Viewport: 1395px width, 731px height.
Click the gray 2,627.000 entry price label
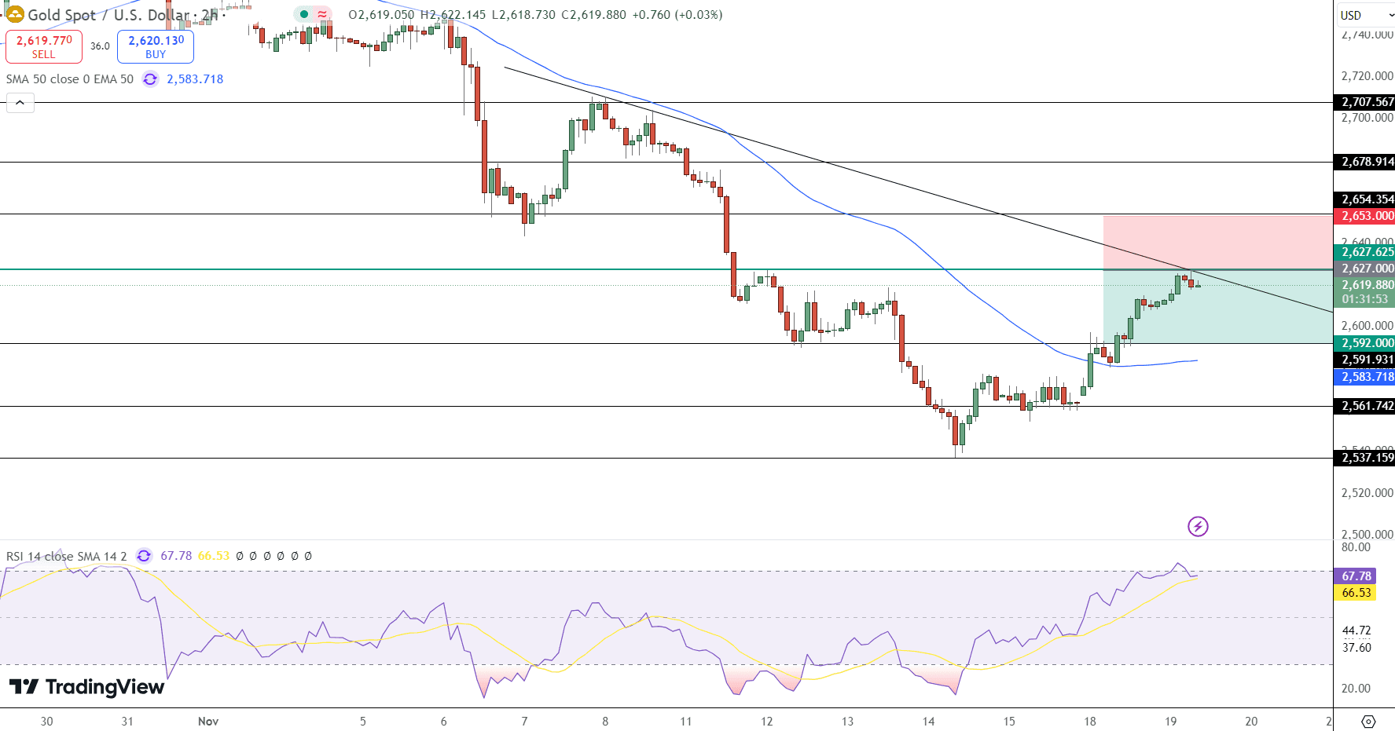point(1364,269)
